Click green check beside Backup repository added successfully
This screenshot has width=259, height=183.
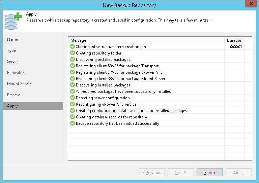point(73,123)
